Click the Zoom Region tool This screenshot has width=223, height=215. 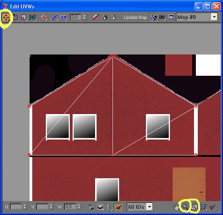coord(194,207)
